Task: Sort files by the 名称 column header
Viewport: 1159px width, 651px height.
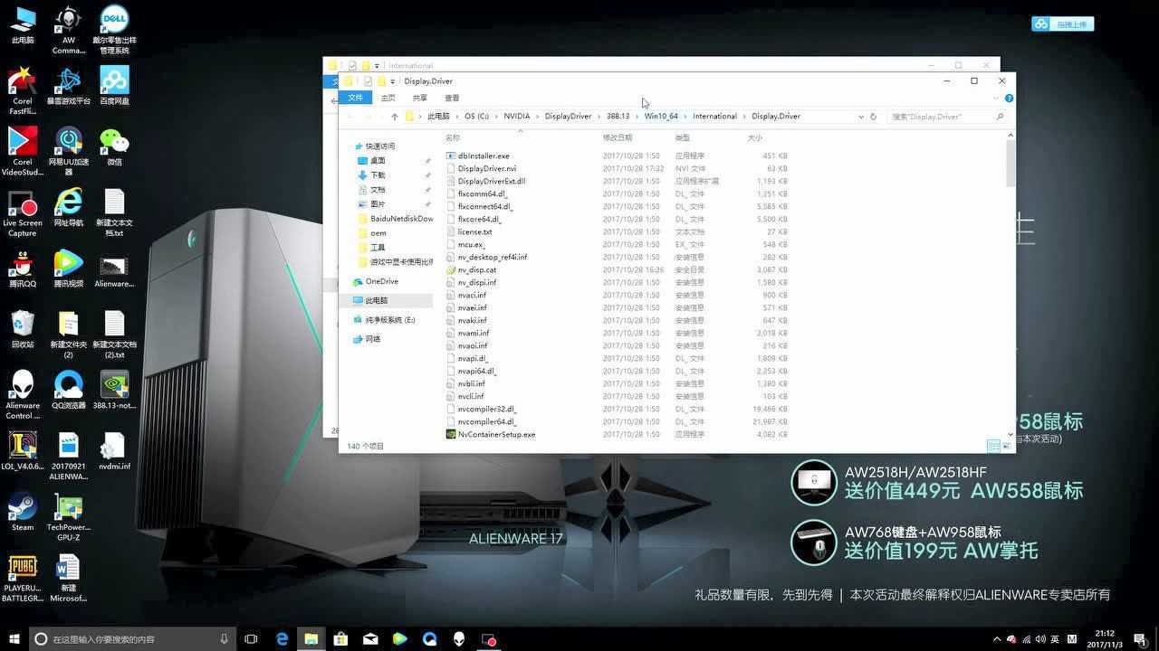Action: (453, 138)
